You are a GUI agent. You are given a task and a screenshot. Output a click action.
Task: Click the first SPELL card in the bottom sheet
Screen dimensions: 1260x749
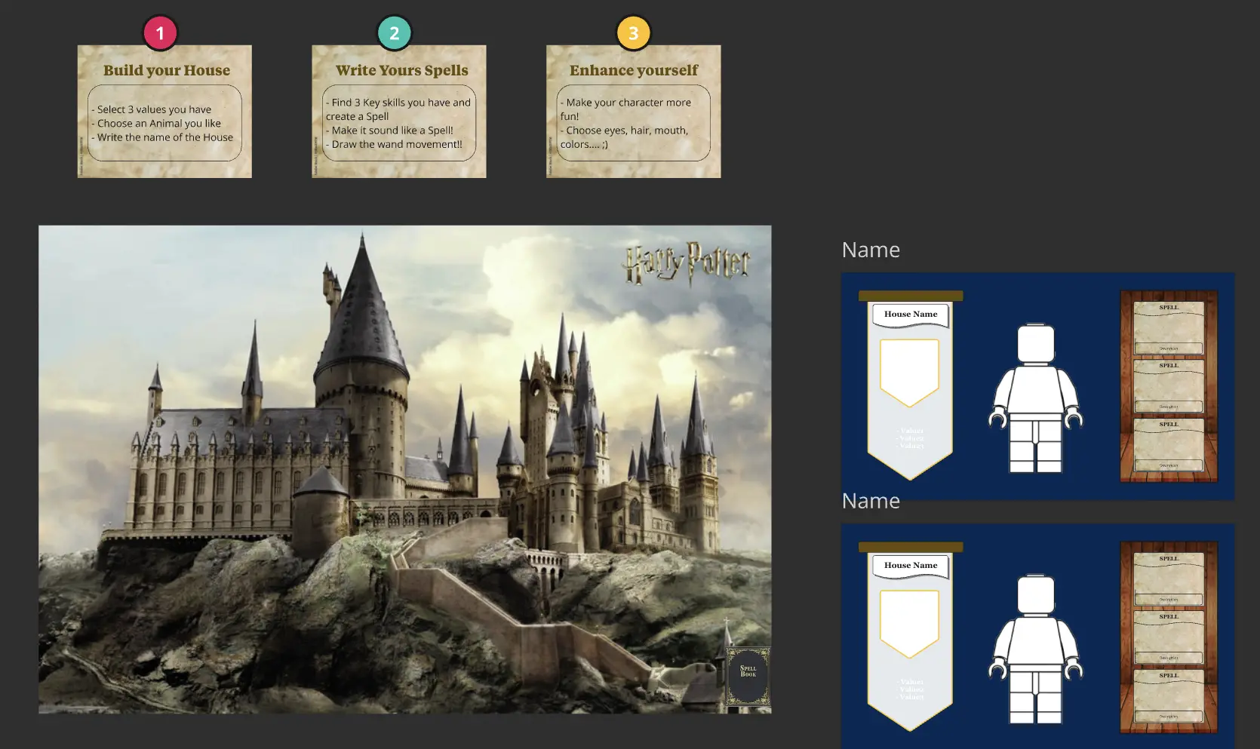[1169, 579]
